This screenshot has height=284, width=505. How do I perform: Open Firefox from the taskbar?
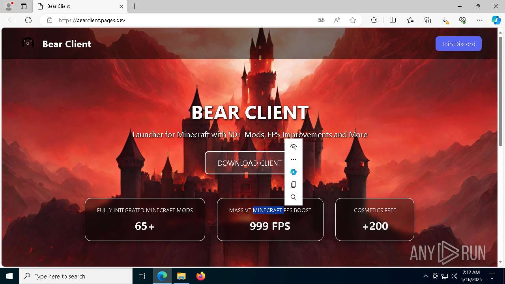coord(200,276)
